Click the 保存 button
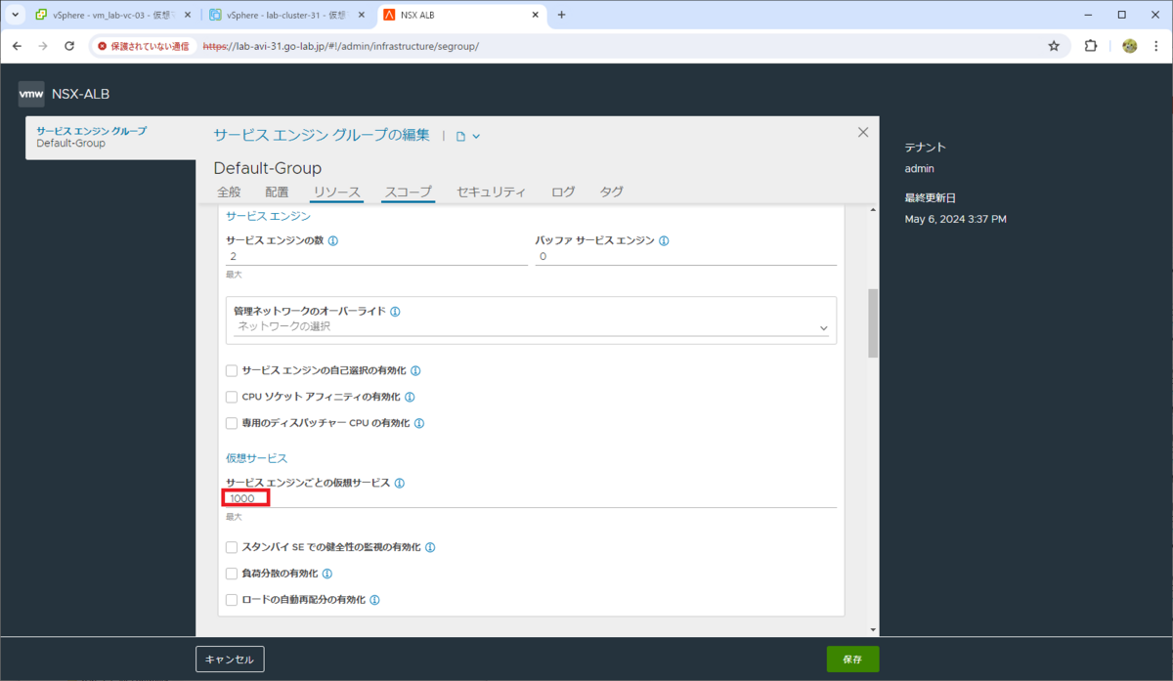Screen dimensions: 1173x681 point(852,660)
